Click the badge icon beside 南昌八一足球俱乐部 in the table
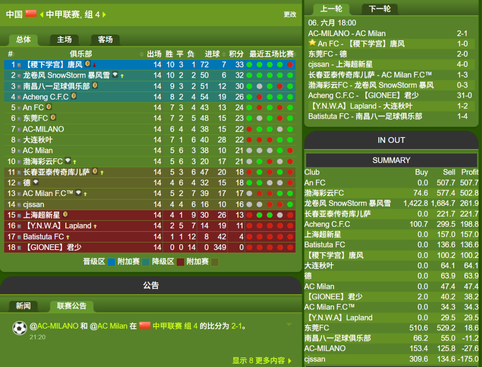The height and width of the screenshot is (367, 482). (x=95, y=85)
